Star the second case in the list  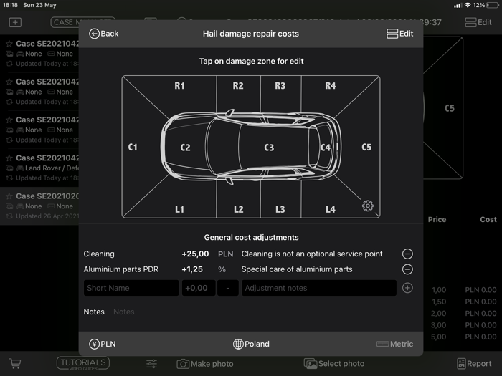[x=9, y=82]
